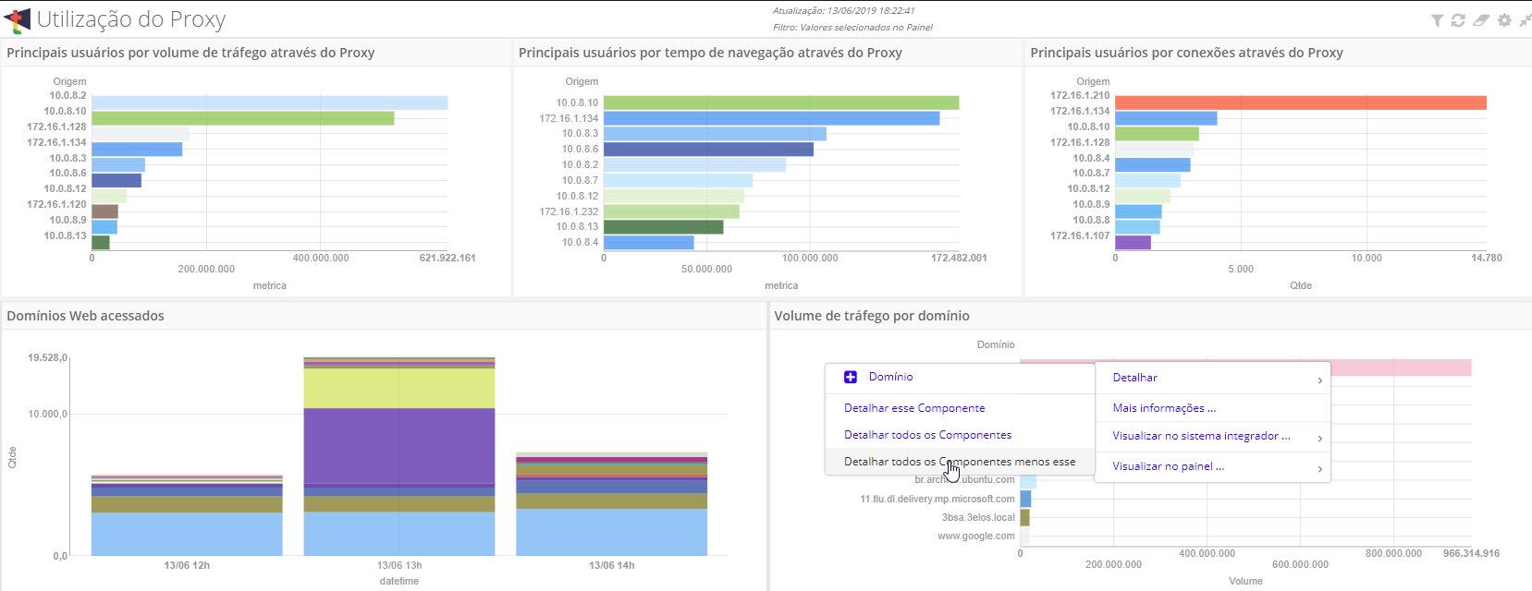Click 10.0.8.4 bar in connections chart
The height and width of the screenshot is (591, 1532).
[1153, 165]
